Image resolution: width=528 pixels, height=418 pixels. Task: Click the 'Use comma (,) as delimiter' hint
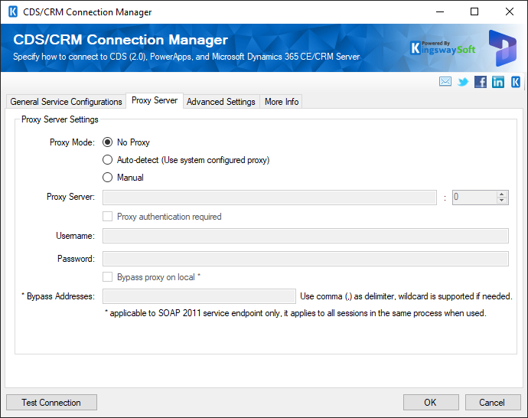(406, 296)
